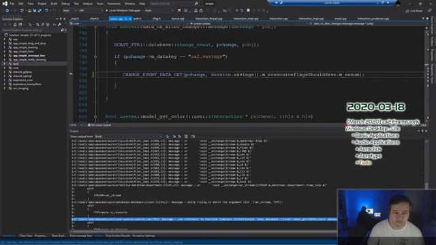Click Solution Explorer Home icon
Viewport: 436px width, 245px height.
click(15, 24)
